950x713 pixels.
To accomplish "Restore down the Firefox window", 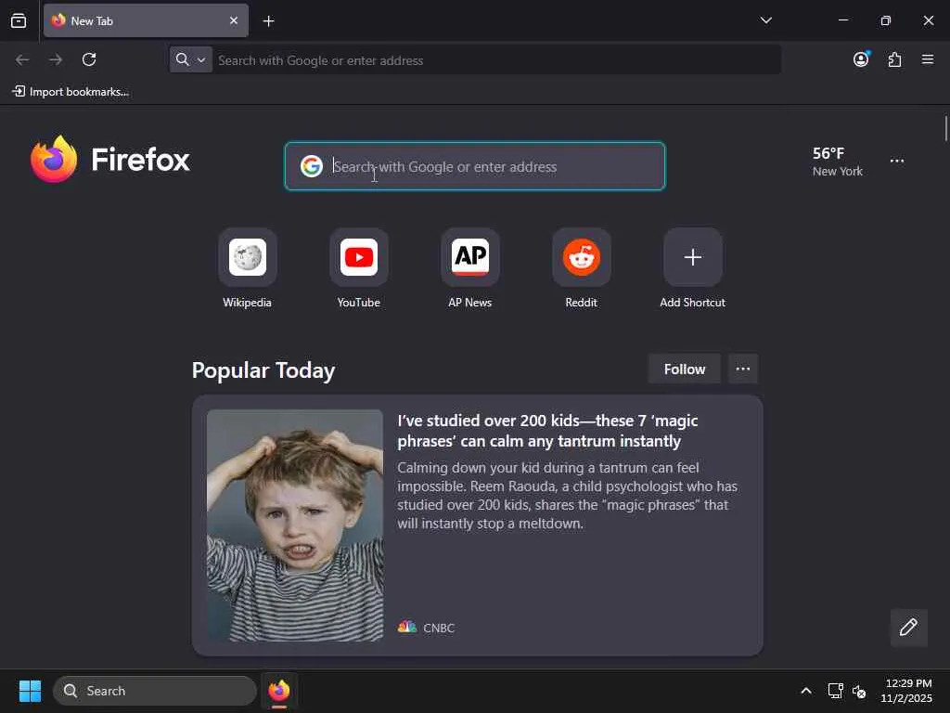I will point(886,20).
